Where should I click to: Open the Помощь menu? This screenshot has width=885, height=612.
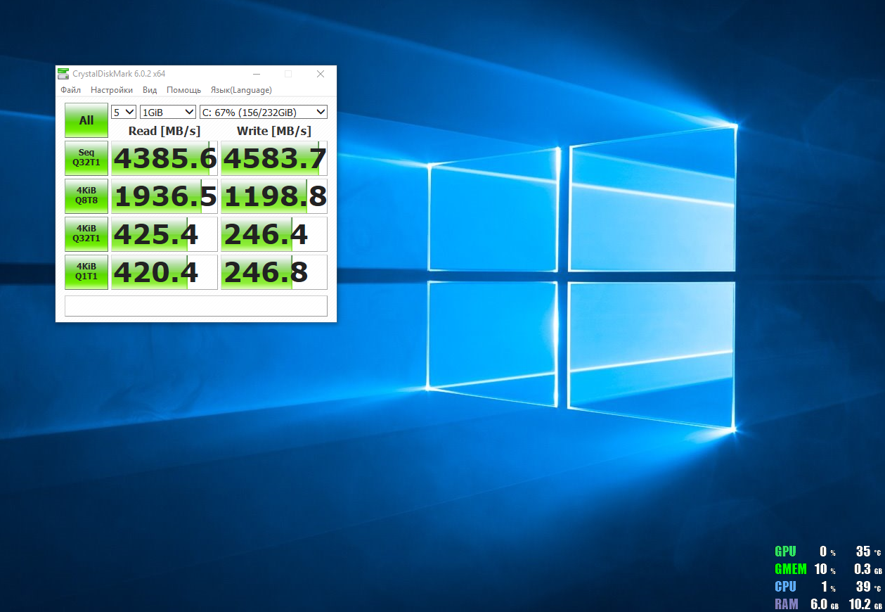pos(183,90)
